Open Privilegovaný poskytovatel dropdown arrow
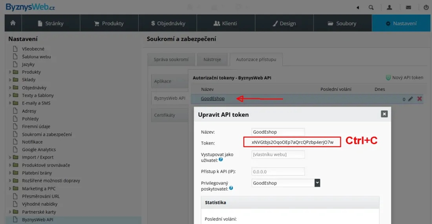 pos(317,183)
